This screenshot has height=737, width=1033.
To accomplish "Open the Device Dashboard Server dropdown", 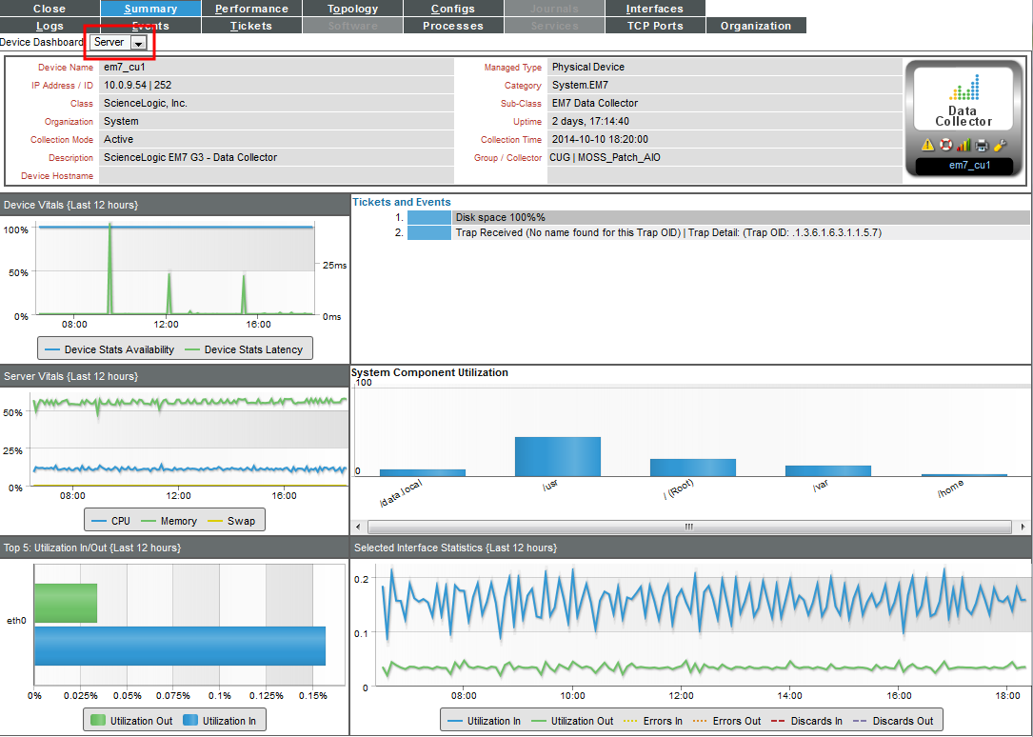I will 119,42.
